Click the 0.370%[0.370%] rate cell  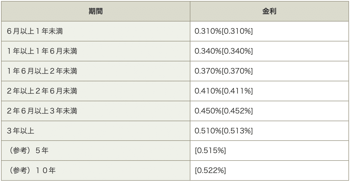click(x=224, y=71)
